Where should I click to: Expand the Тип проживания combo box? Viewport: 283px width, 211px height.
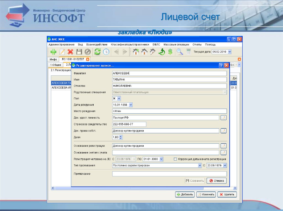200,166
